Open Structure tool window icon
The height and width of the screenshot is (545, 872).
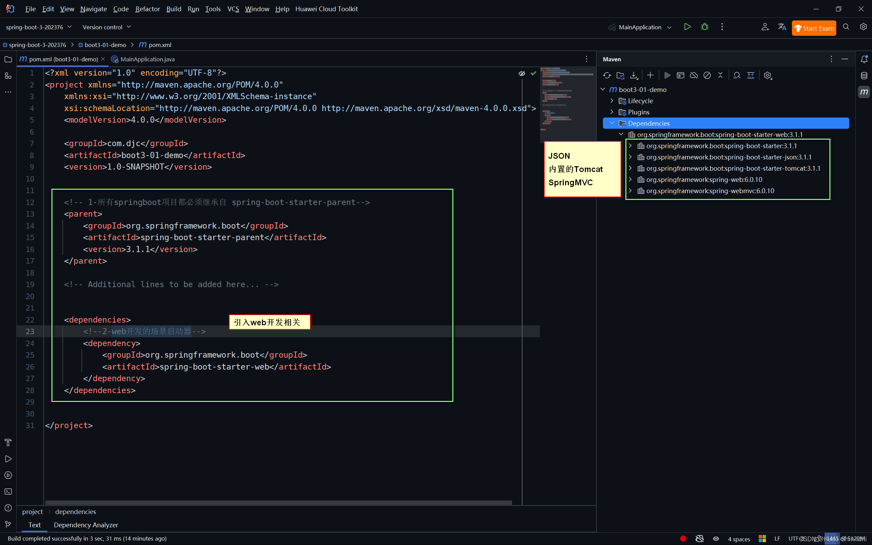8,76
